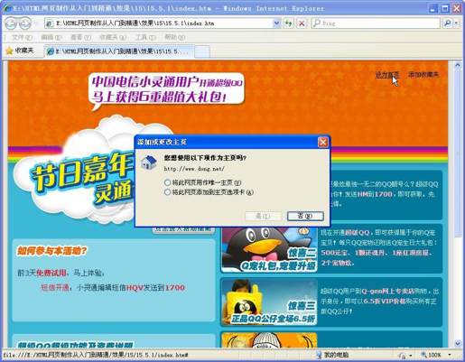Click the zoom magnifier in status bar

click(424, 355)
